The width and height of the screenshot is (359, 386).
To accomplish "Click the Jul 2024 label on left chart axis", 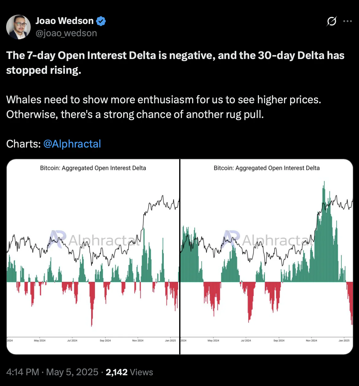I will pos(72,341).
